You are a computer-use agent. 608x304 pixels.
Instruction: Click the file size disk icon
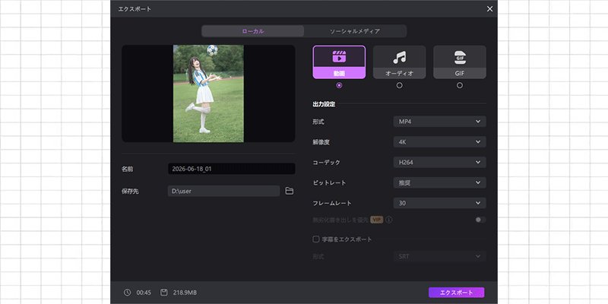coord(164,293)
